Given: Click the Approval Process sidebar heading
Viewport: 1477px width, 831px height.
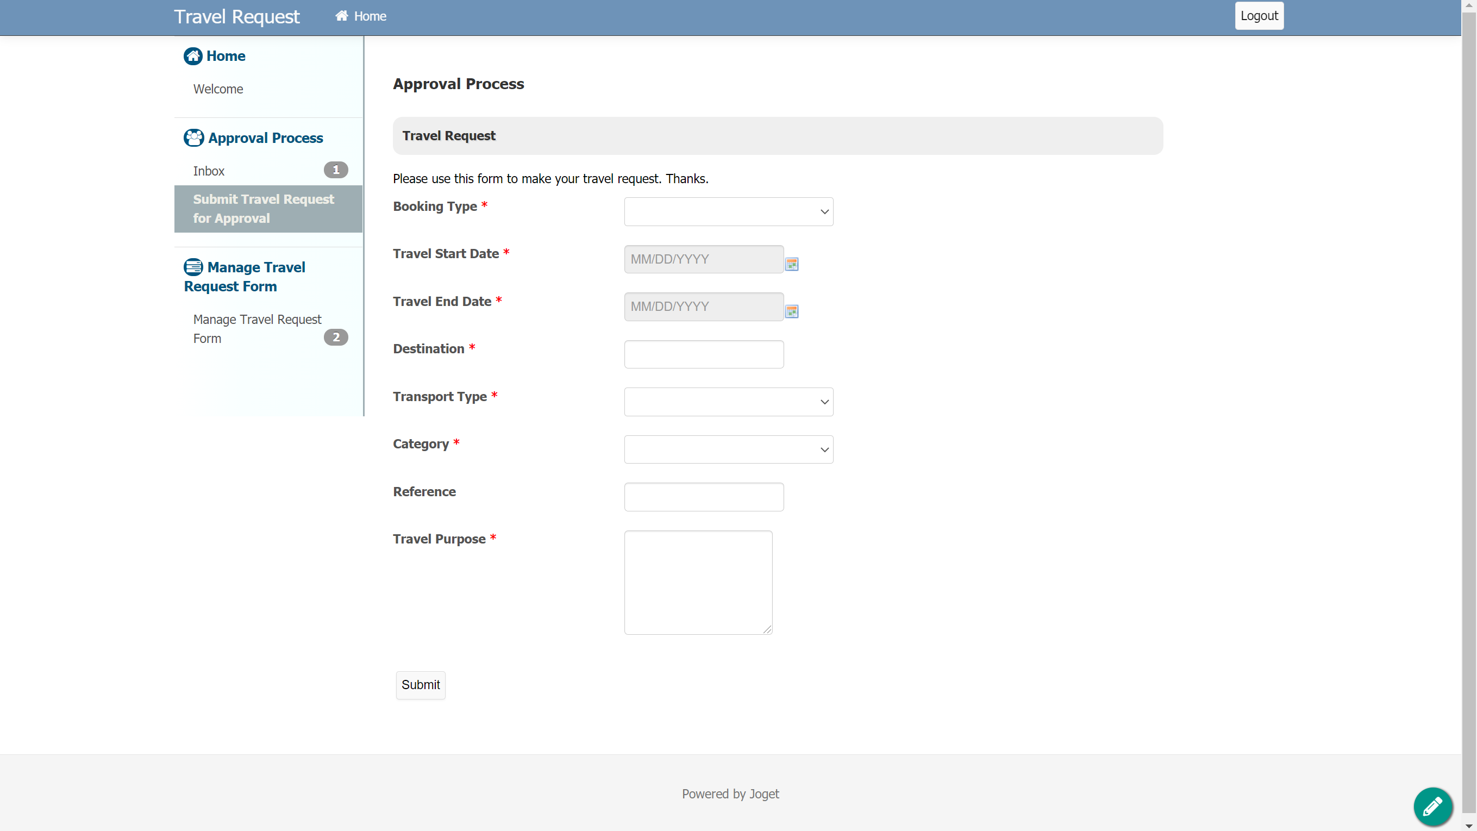Looking at the screenshot, I should [266, 138].
